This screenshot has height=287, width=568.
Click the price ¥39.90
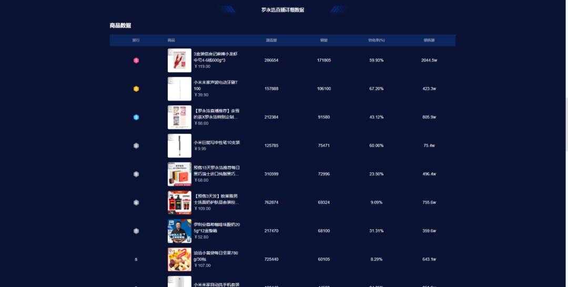point(201,95)
